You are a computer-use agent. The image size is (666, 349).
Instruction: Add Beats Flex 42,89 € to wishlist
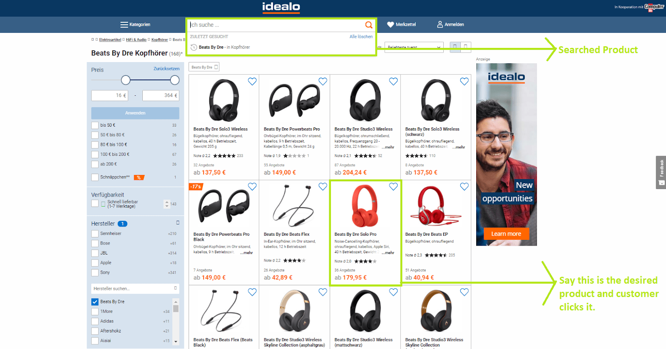pyautogui.click(x=323, y=187)
